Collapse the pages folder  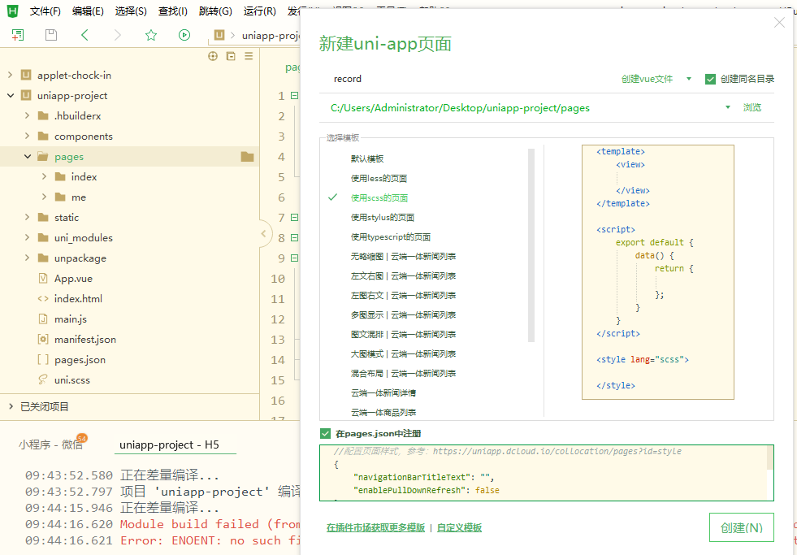click(27, 157)
